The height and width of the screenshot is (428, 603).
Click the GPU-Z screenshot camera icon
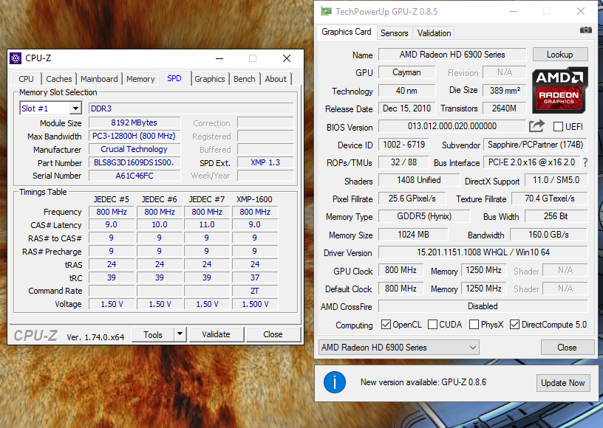coord(585,30)
